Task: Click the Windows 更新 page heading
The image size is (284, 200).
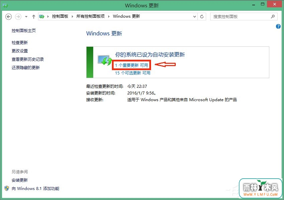Action: click(x=104, y=33)
